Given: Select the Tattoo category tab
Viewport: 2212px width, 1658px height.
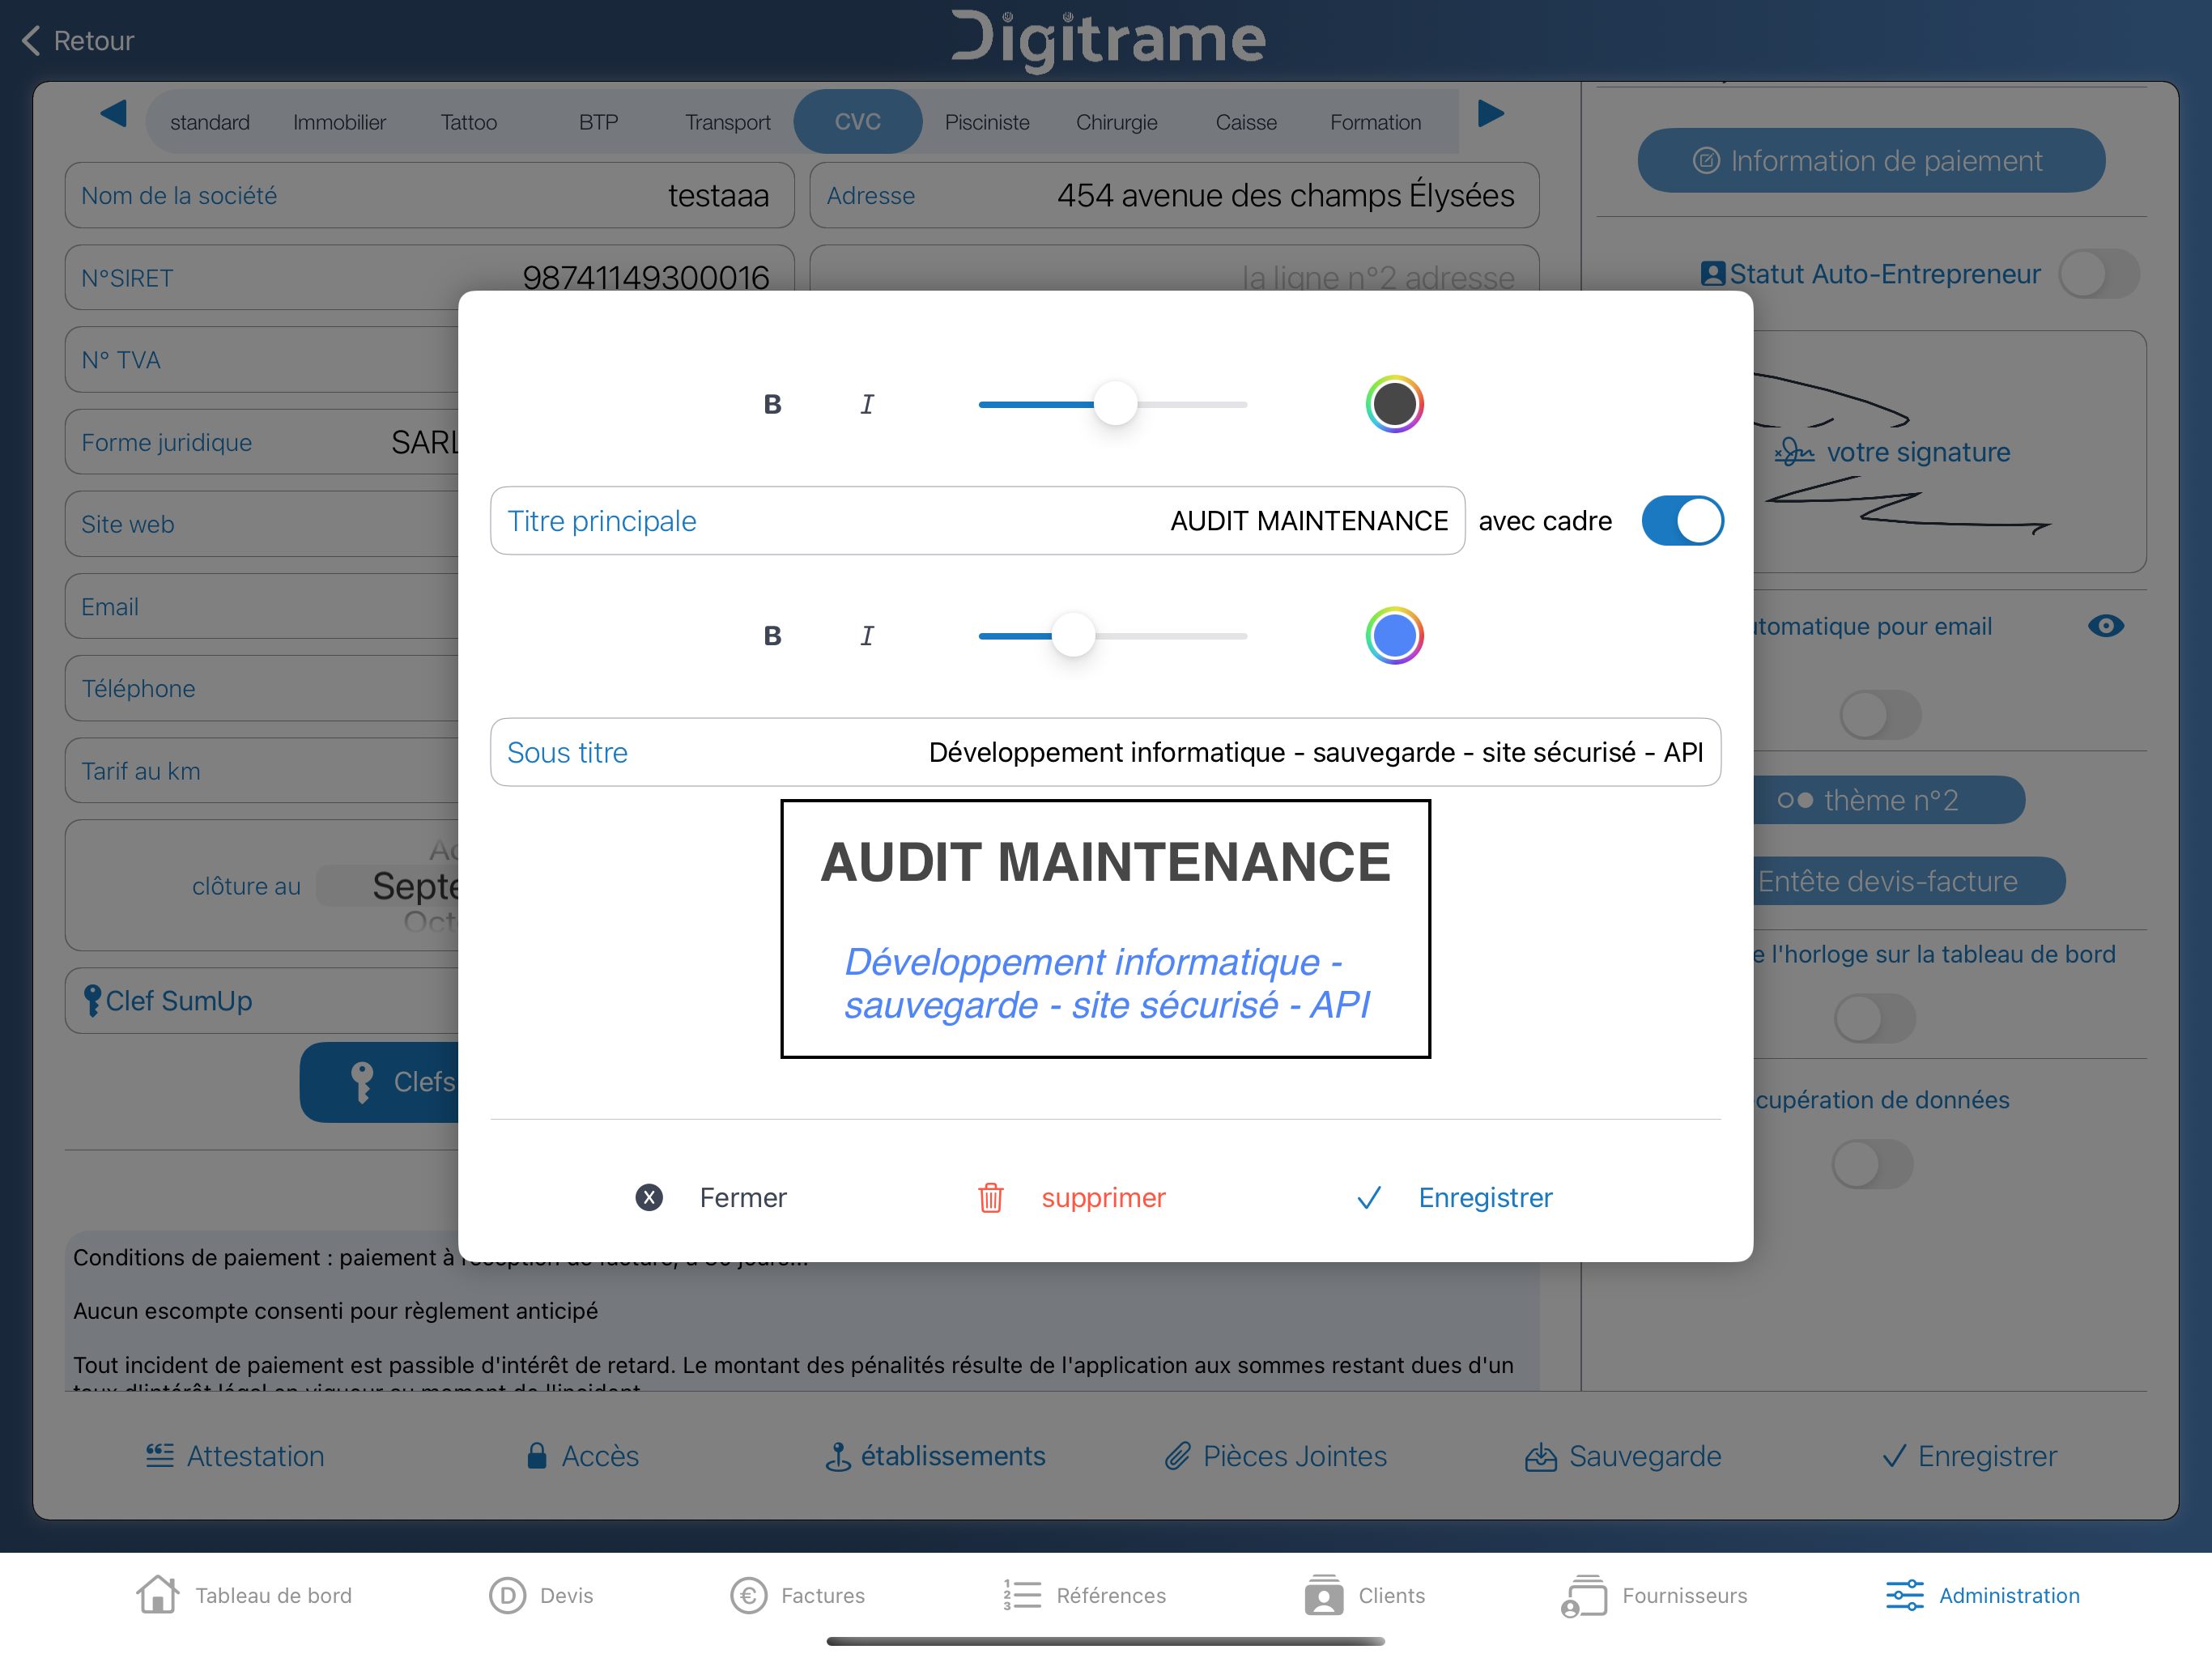Looking at the screenshot, I should (469, 122).
